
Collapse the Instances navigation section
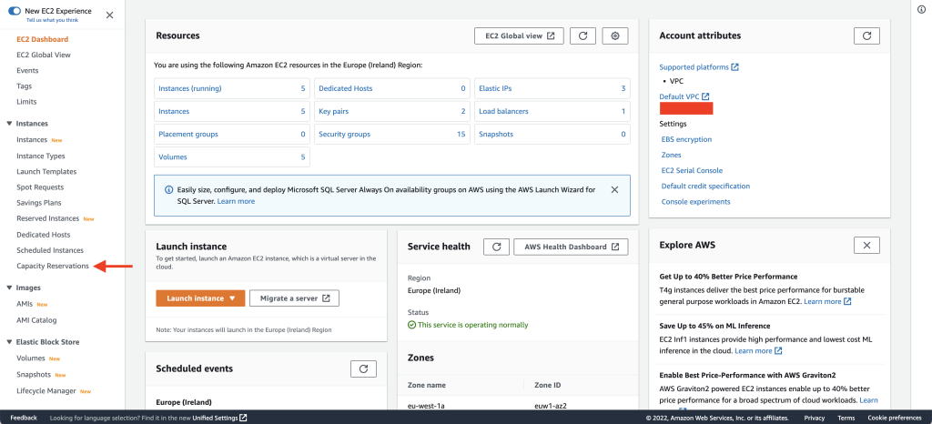pos(9,124)
